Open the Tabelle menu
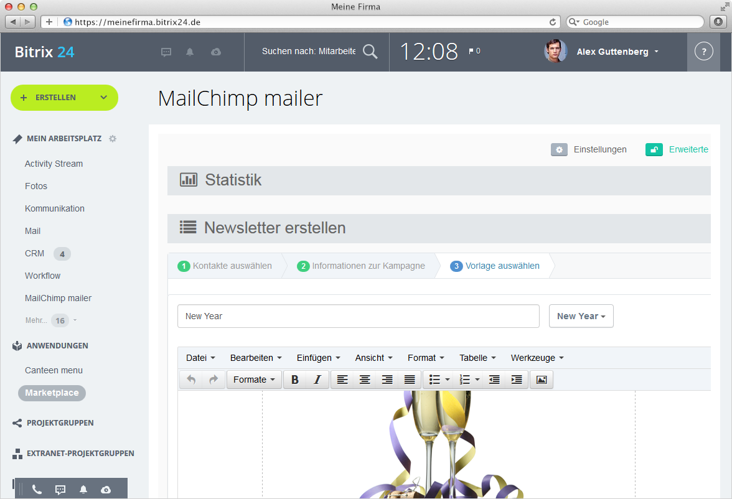 pyautogui.click(x=477, y=358)
